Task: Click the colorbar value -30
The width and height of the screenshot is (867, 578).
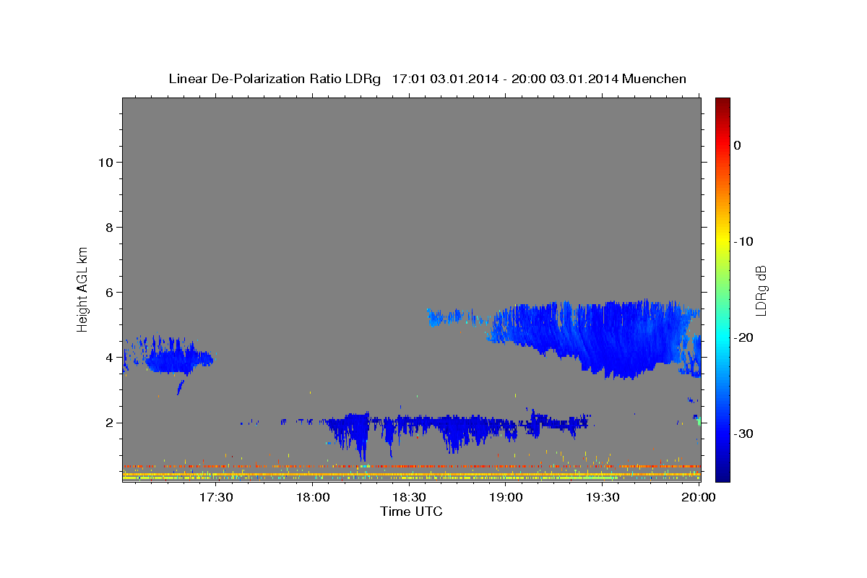Action: click(744, 433)
